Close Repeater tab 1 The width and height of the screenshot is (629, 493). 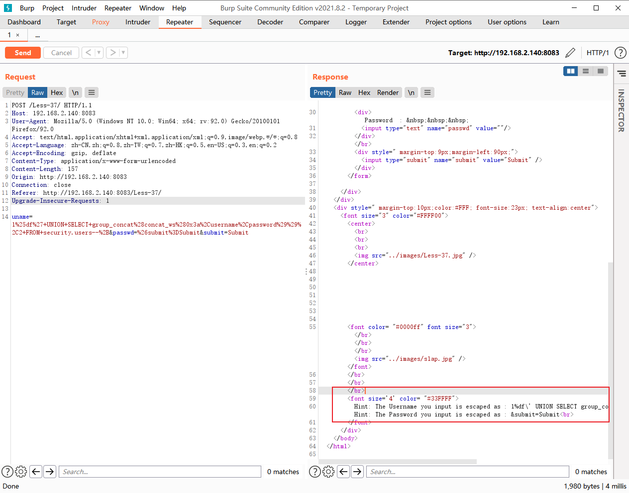point(18,35)
